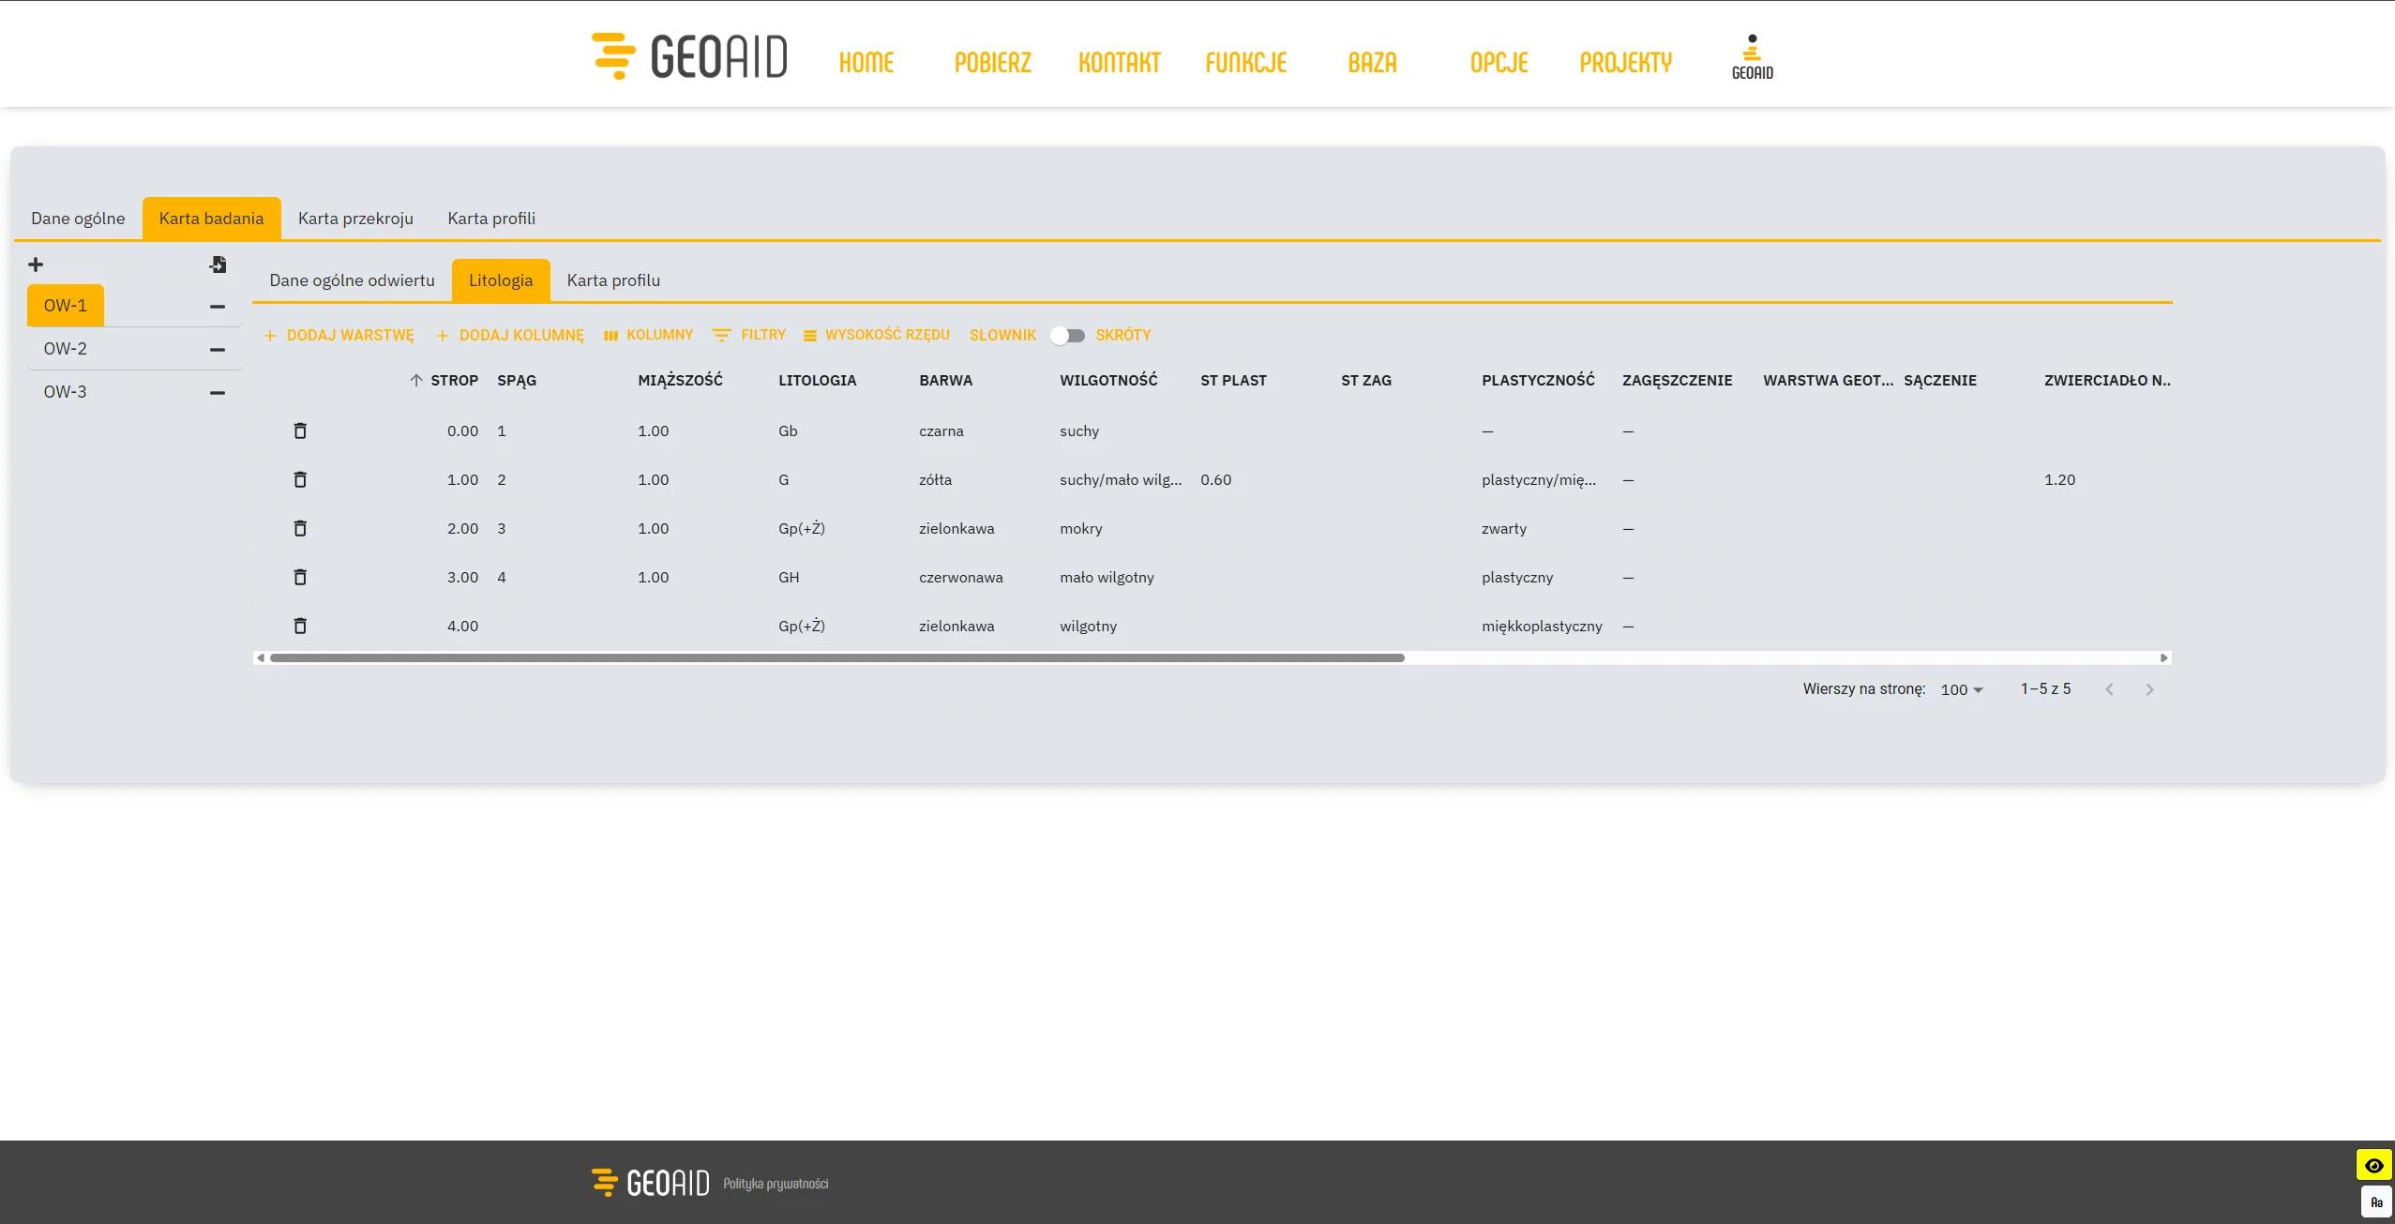Switch to the Dane ogólne tab
The width and height of the screenshot is (2395, 1224).
[x=78, y=219]
